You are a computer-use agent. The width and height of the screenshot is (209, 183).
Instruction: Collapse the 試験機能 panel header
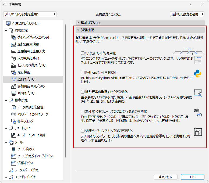coord(140,30)
